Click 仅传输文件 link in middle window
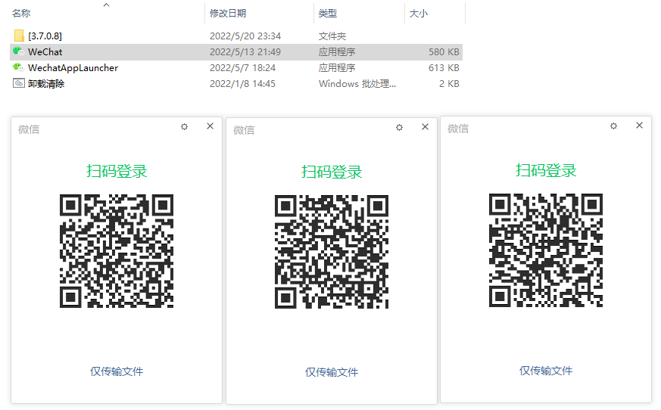This screenshot has height=410, width=661. tap(332, 372)
